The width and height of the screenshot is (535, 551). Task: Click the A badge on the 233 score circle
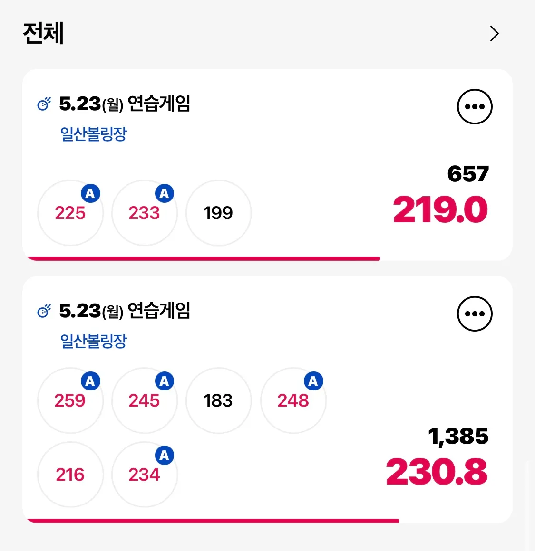coord(165,193)
